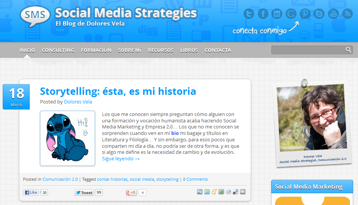Image resolution: width=358 pixels, height=205 pixels.
Task: Follow the bold 'bio' link in text
Action: (x=175, y=133)
